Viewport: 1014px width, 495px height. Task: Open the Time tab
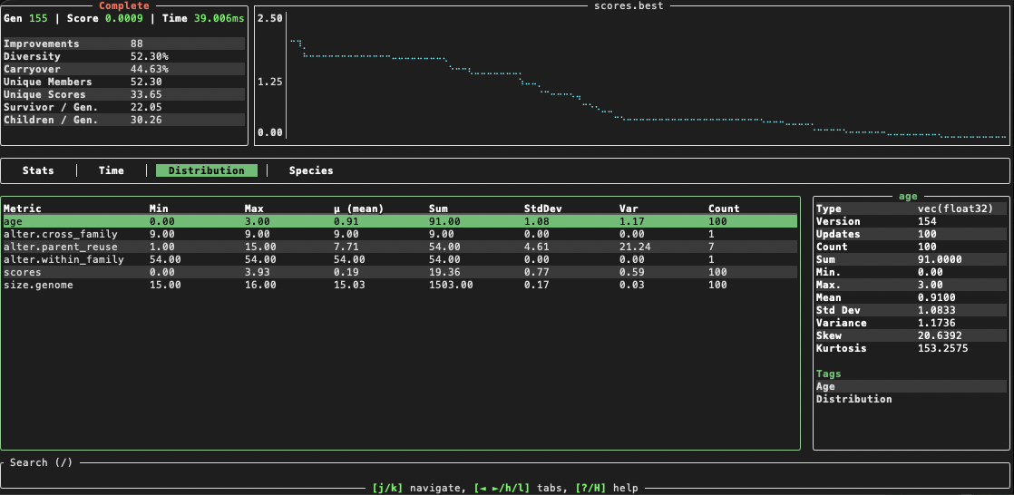tap(112, 170)
